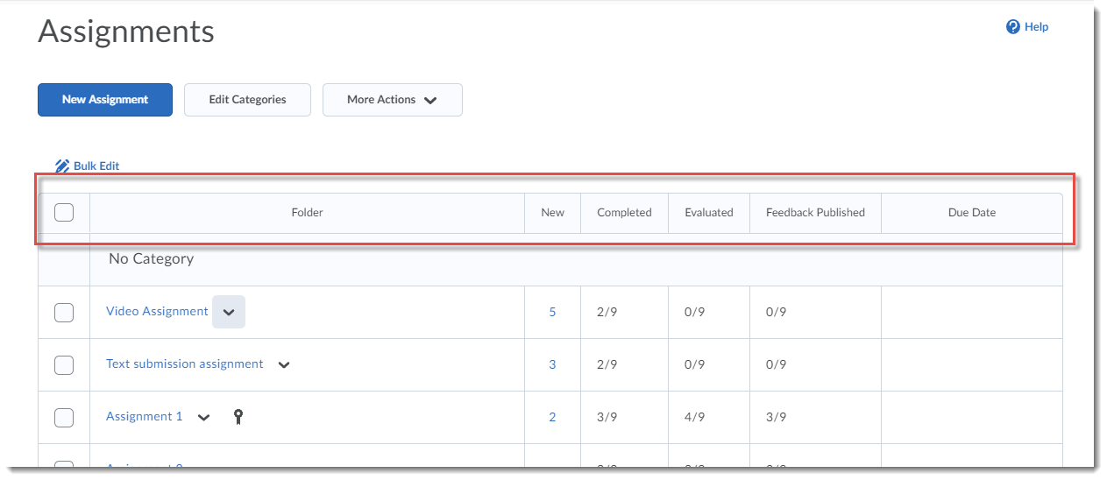Check the Video Assignment row checkbox
This screenshot has height=480, width=1107.
(x=64, y=312)
